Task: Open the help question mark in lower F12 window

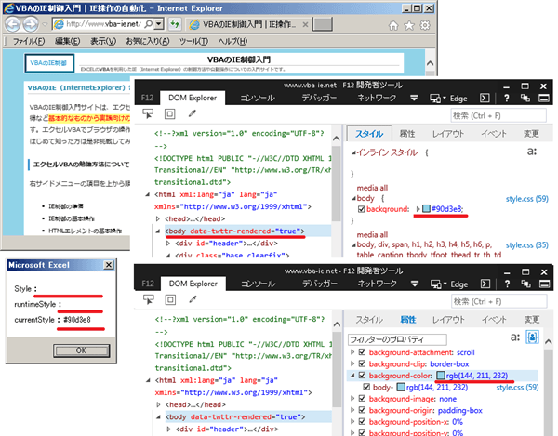Action: (507, 284)
